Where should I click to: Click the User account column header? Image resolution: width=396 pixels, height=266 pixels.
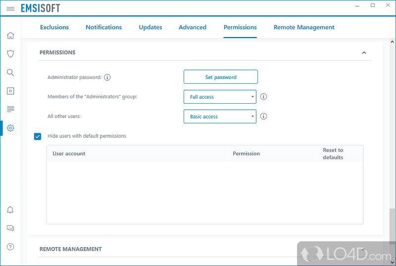(x=69, y=153)
